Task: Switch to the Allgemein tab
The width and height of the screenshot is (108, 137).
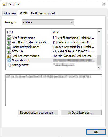Action: click(x=10, y=13)
